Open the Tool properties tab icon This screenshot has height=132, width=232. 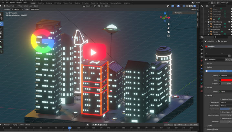pyautogui.click(x=202, y=42)
